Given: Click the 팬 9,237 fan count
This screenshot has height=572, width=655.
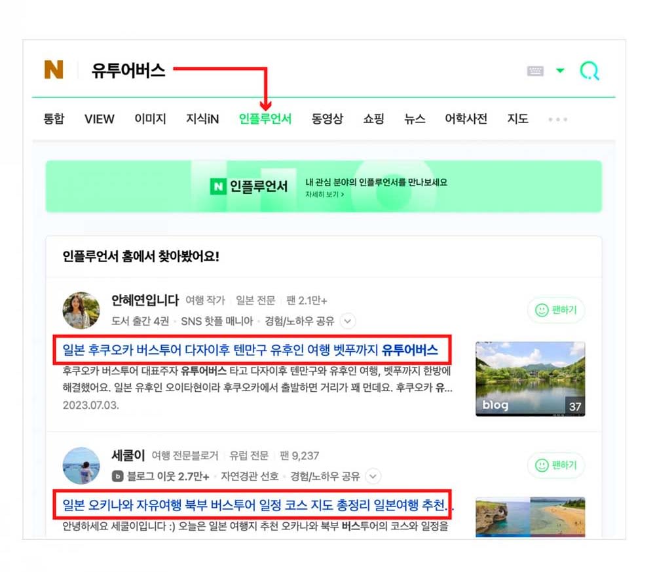Looking at the screenshot, I should [x=299, y=456].
